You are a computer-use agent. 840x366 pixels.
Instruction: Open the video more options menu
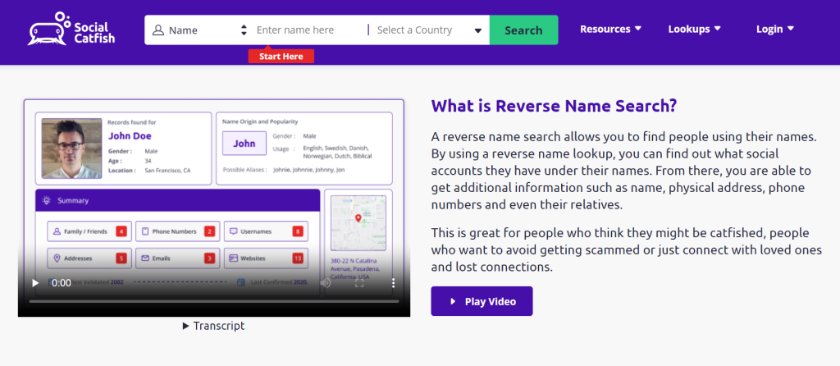click(393, 283)
